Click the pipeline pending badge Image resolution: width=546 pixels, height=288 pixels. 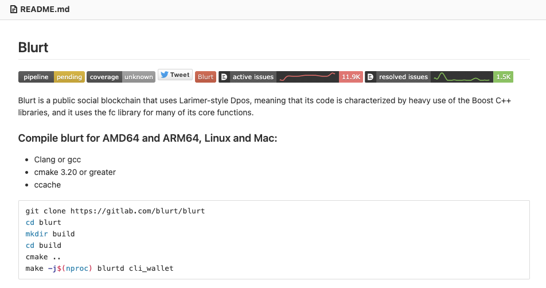coord(52,77)
